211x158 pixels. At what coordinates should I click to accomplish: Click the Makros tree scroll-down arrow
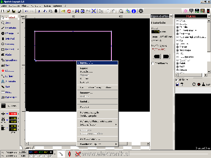click(209, 72)
